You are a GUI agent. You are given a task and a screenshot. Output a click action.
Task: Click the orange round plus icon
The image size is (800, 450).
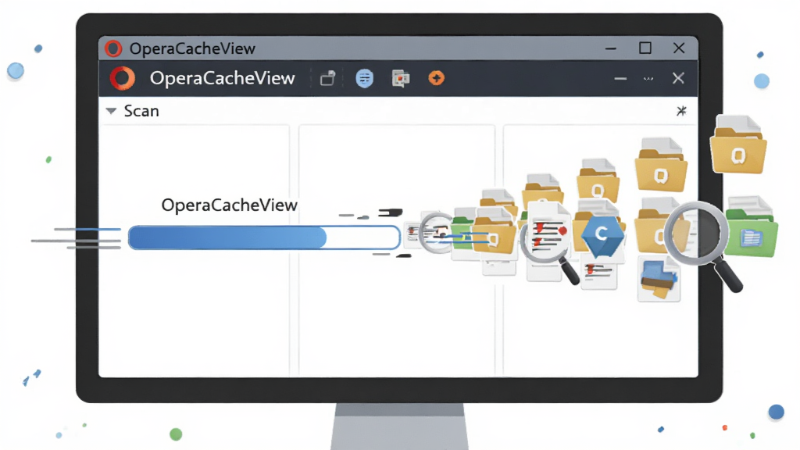[x=436, y=78]
